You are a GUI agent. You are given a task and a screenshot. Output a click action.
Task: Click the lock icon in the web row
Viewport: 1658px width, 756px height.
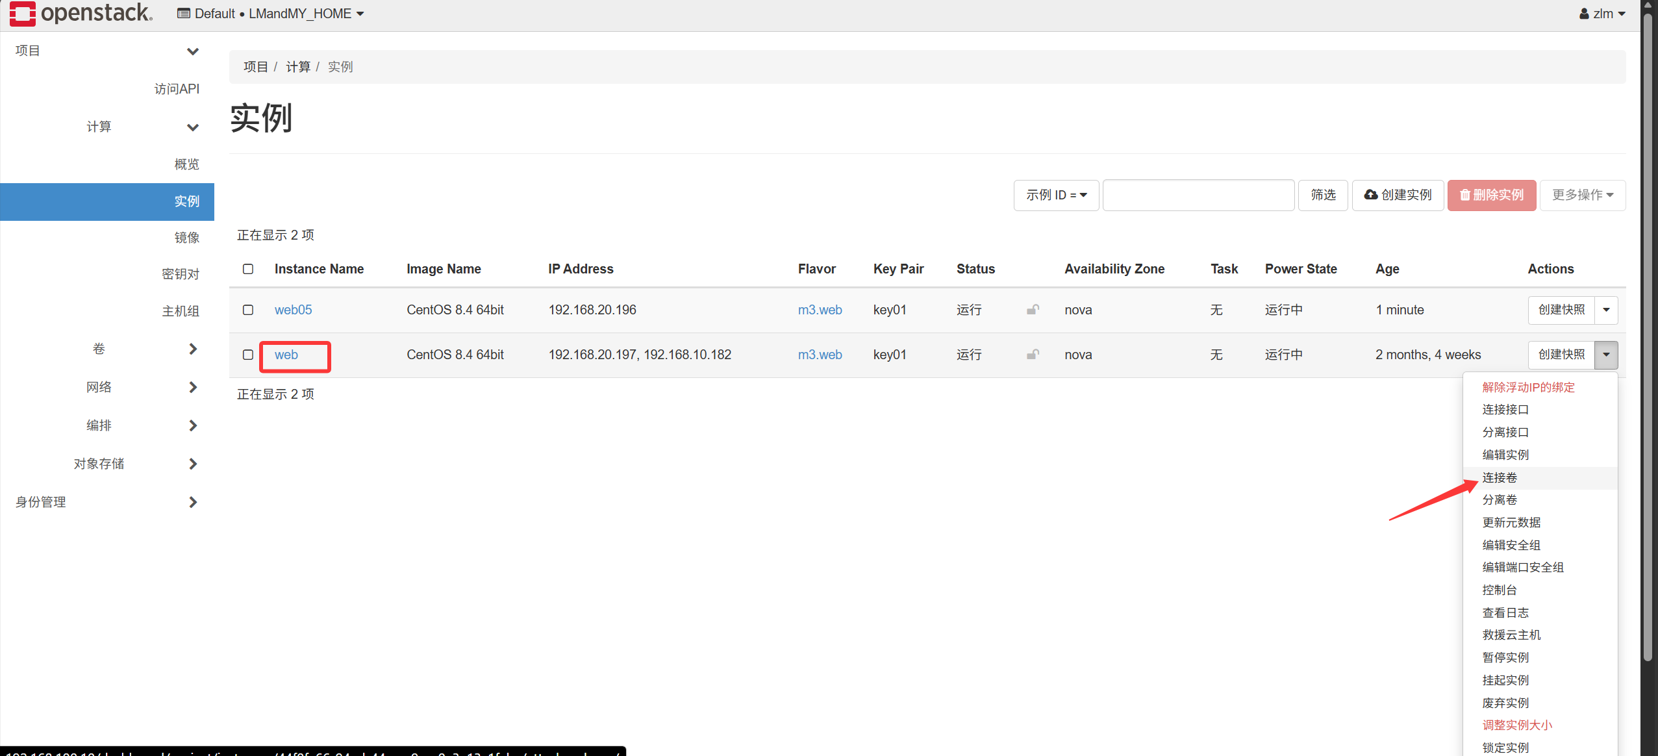1033,355
